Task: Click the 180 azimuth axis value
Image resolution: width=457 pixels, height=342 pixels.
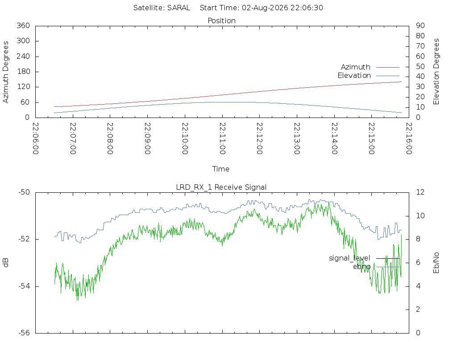Action: click(x=23, y=72)
